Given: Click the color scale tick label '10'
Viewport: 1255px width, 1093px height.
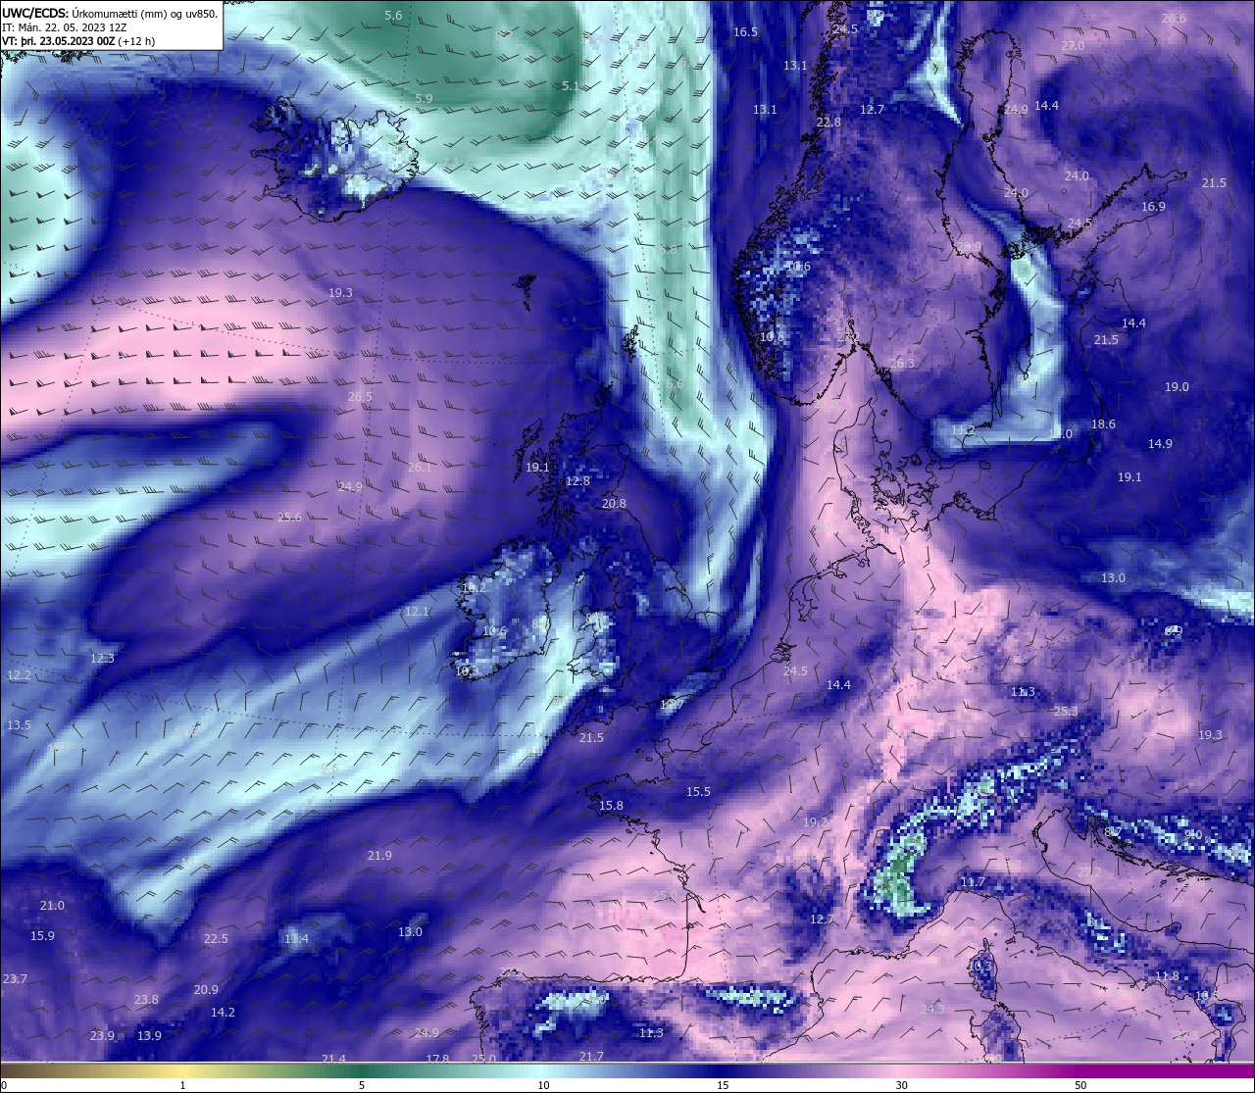Looking at the screenshot, I should 542,1085.
